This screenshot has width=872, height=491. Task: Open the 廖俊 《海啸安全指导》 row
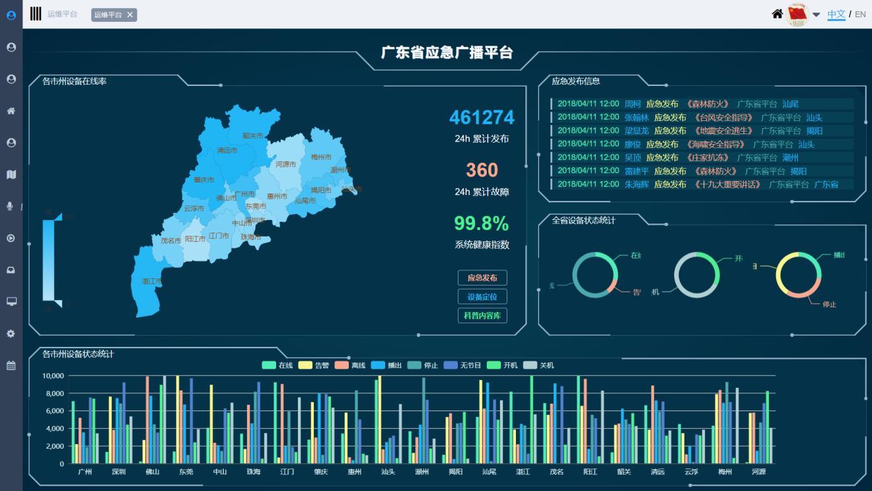pyautogui.click(x=702, y=144)
